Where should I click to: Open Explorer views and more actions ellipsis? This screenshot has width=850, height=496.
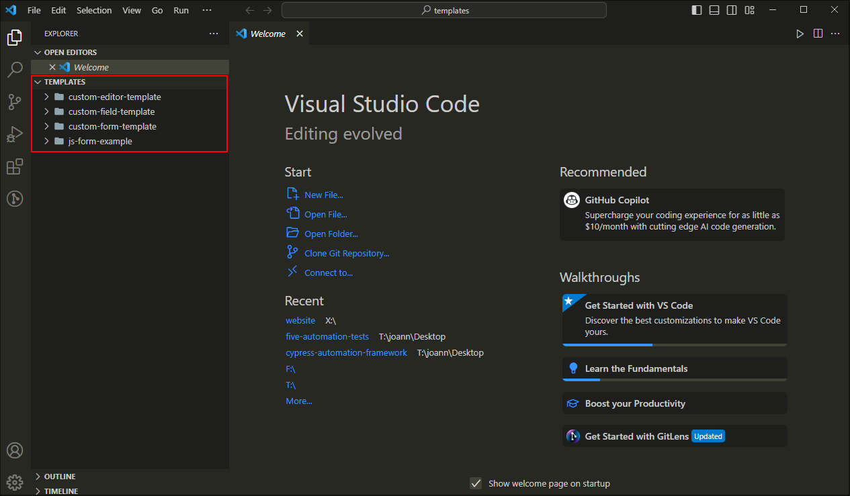(x=214, y=34)
